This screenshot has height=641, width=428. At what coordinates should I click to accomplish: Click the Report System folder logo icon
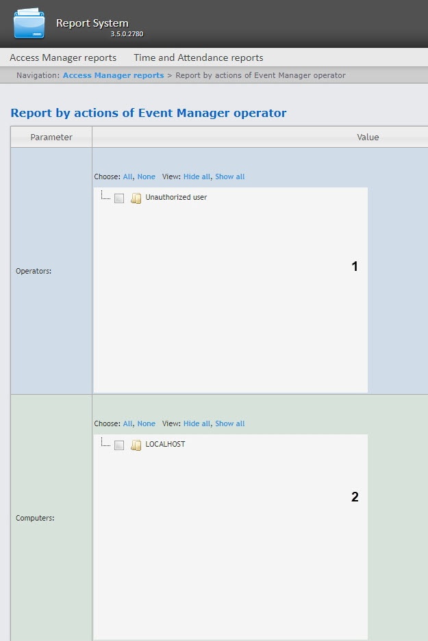pos(29,24)
